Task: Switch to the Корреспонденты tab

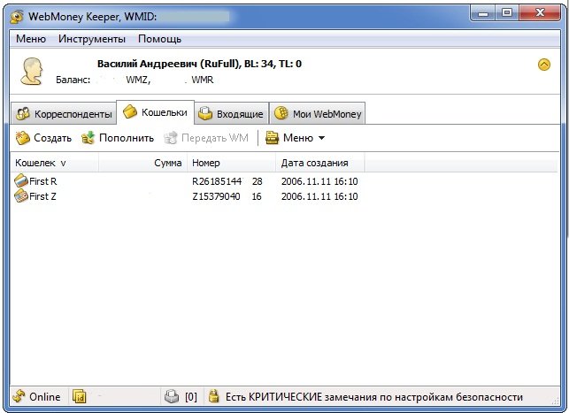Action: coord(64,113)
